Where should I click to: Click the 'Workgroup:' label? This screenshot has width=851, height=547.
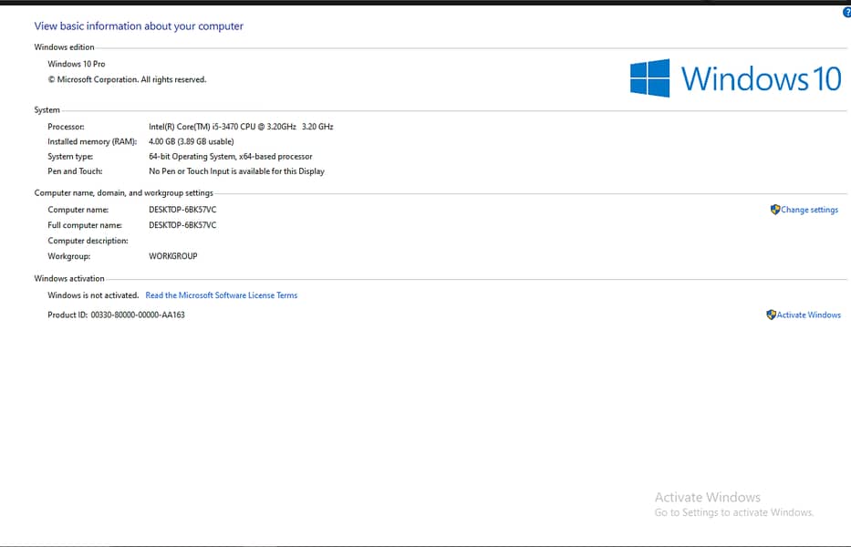click(69, 256)
